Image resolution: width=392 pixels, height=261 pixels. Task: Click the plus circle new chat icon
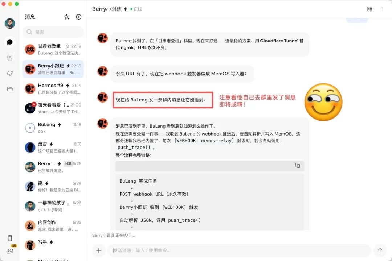click(x=79, y=17)
